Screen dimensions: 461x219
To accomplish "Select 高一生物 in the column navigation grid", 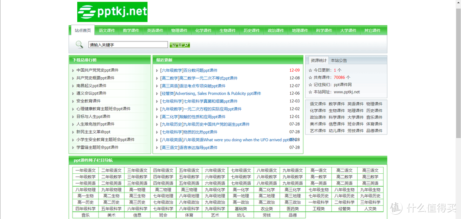I will [85, 196].
